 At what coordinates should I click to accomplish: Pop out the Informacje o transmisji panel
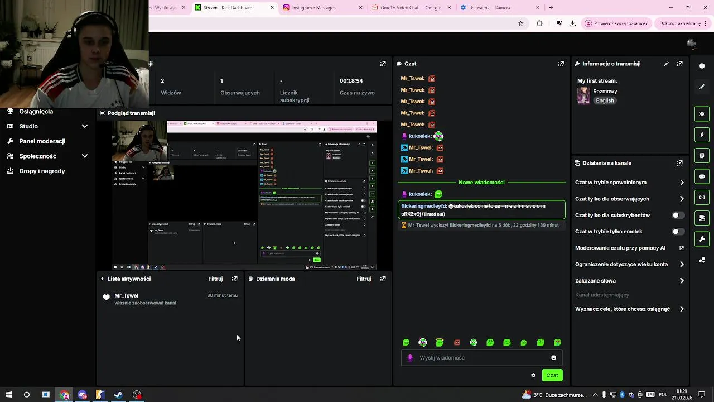[679, 64]
